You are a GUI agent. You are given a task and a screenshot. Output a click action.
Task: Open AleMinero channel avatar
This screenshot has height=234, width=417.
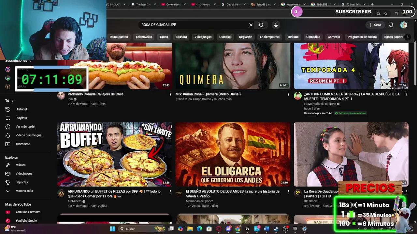point(61,193)
